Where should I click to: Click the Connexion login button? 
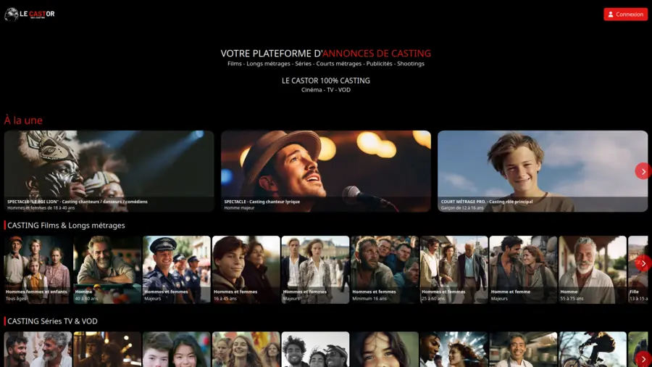(625, 15)
